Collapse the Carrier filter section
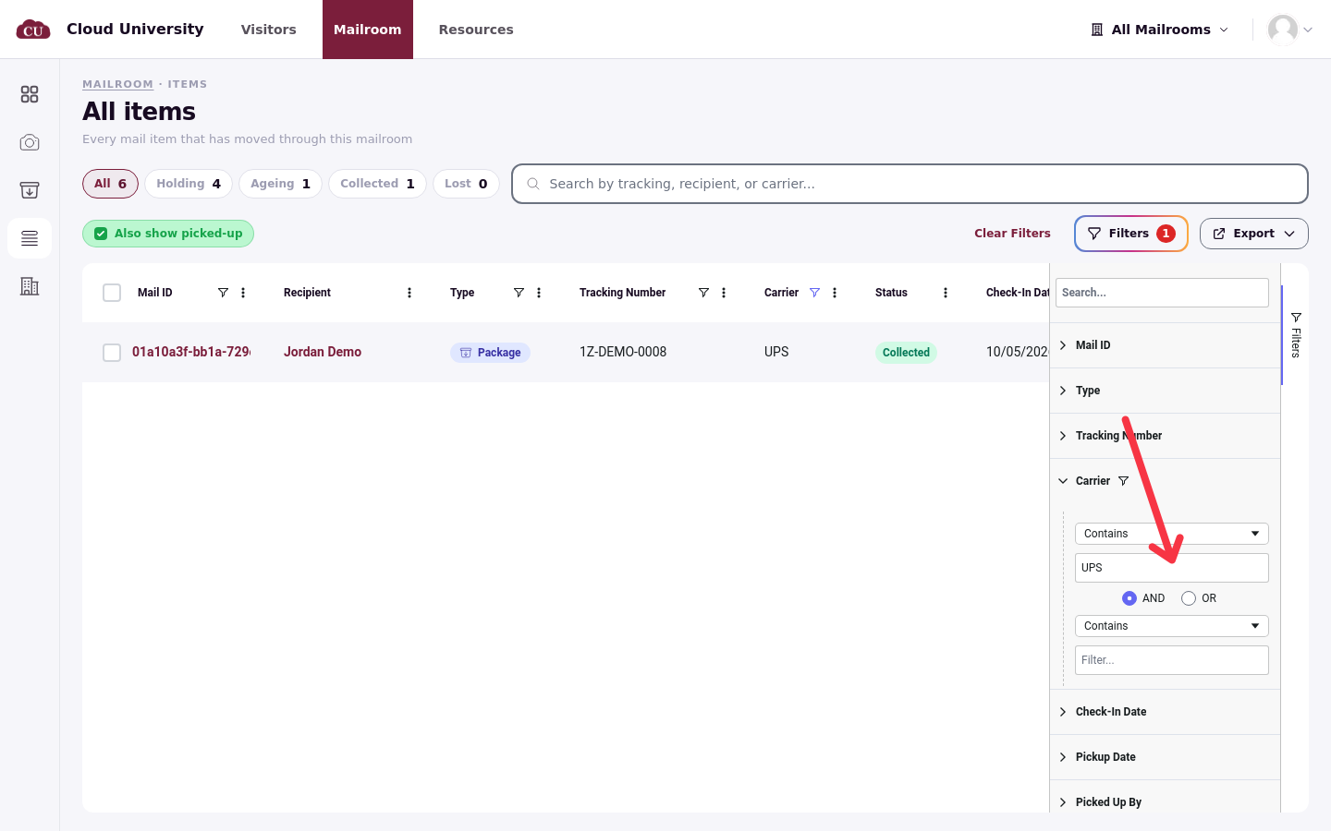This screenshot has width=1331, height=831. pos(1165,481)
